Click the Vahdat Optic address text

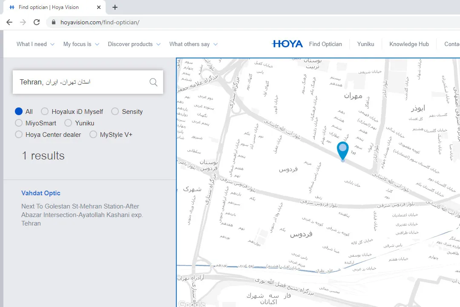tap(82, 215)
